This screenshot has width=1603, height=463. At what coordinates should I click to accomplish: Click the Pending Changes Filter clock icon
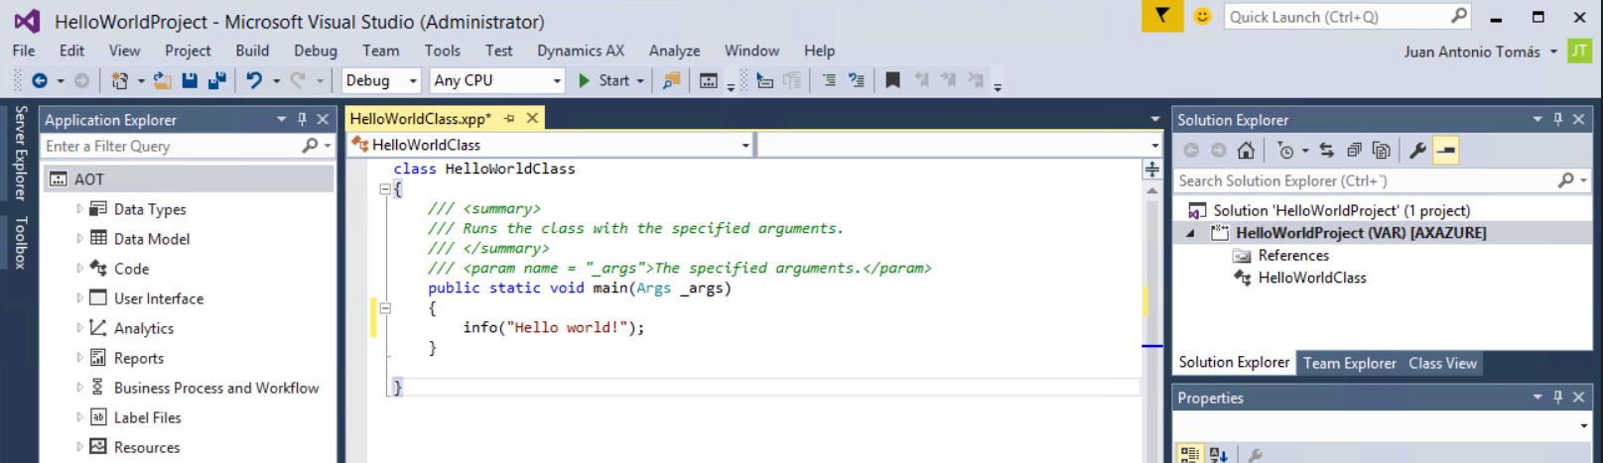[x=1286, y=150]
